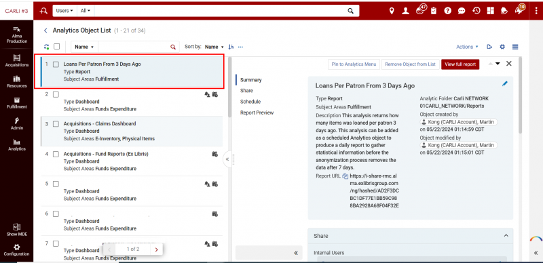The image size is (543, 263).
Task: Check the Acquisitions - Claims Dashboard checkbox
Action: click(x=56, y=124)
